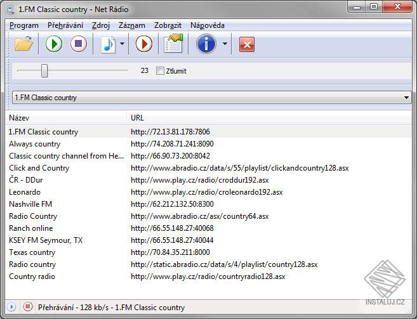Click the open folder icon in toolbar
417x319 pixels.
[x=23, y=44]
